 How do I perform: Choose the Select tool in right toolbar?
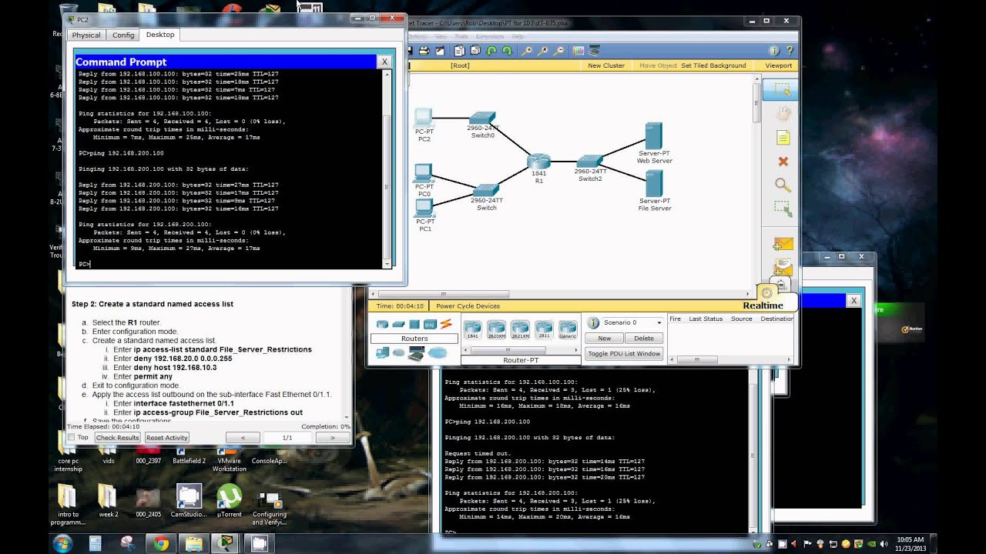782,89
